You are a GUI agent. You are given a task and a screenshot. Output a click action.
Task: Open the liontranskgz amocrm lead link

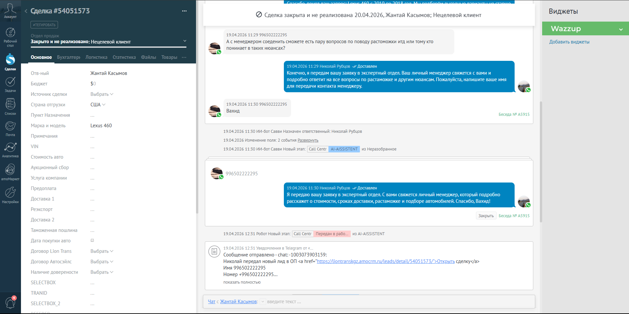pyautogui.click(x=386, y=261)
